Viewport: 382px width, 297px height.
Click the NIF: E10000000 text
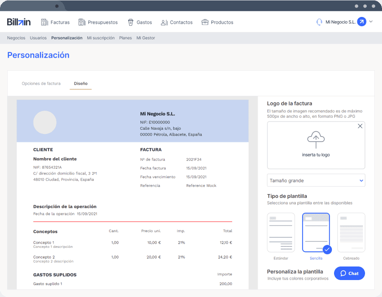tap(155, 122)
